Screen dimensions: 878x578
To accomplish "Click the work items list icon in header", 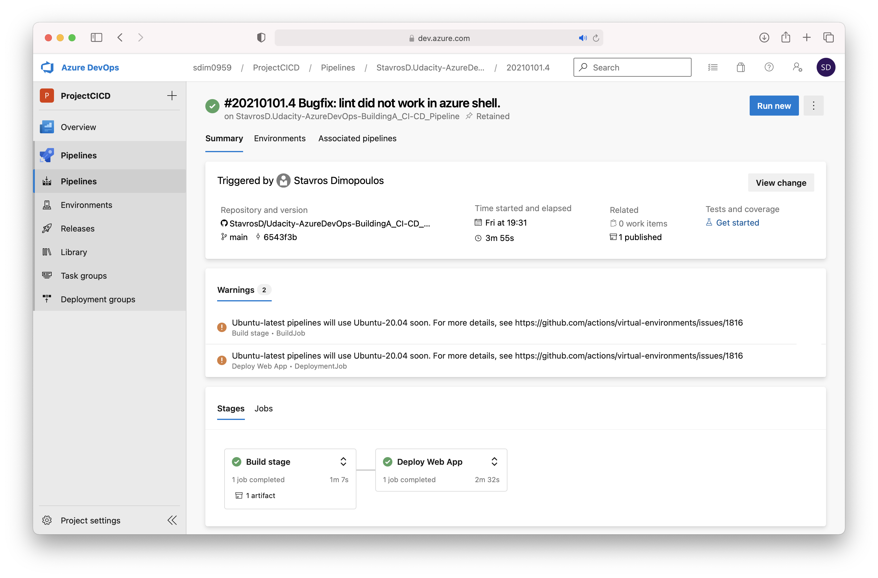I will (712, 67).
